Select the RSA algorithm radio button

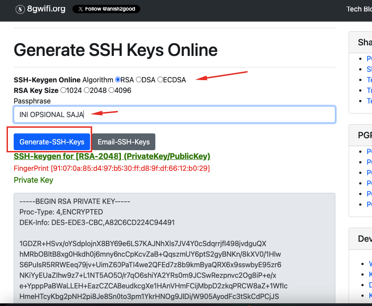point(118,80)
